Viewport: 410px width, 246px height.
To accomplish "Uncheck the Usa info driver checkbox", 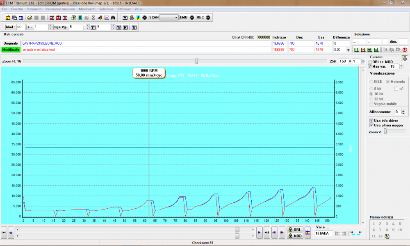I will (x=371, y=121).
